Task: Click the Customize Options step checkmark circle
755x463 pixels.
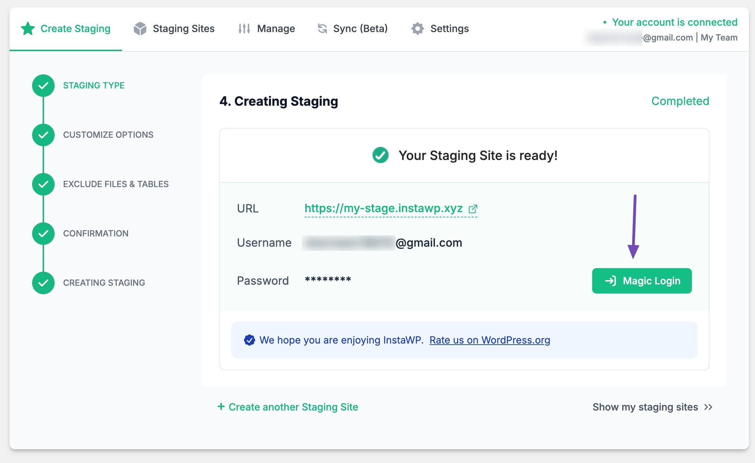Action: (x=43, y=135)
